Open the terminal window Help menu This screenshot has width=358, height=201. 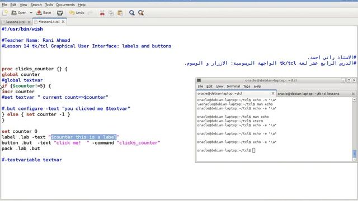pyautogui.click(x=257, y=87)
